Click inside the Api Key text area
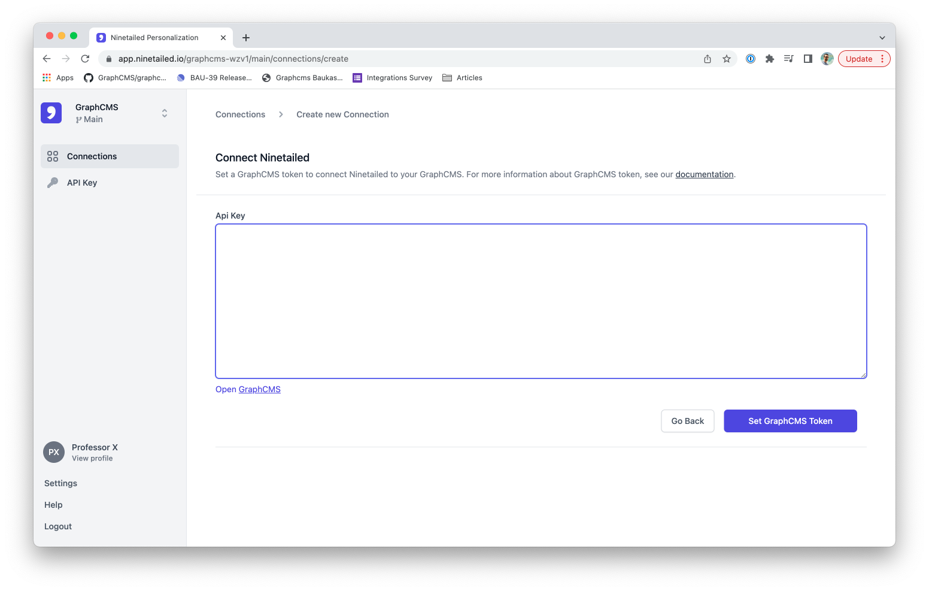929x591 pixels. point(541,301)
